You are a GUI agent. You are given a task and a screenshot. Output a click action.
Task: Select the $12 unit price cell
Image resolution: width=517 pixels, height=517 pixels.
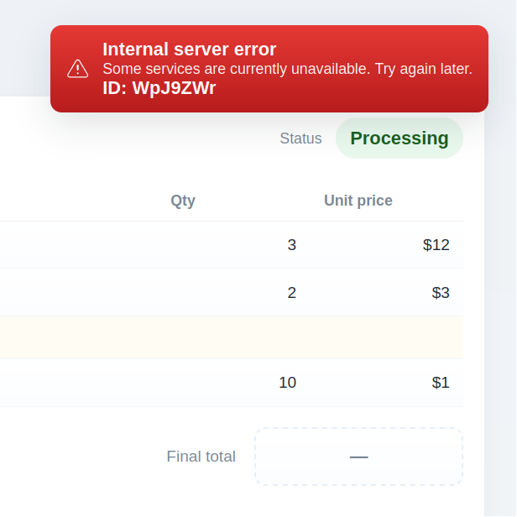(x=436, y=245)
